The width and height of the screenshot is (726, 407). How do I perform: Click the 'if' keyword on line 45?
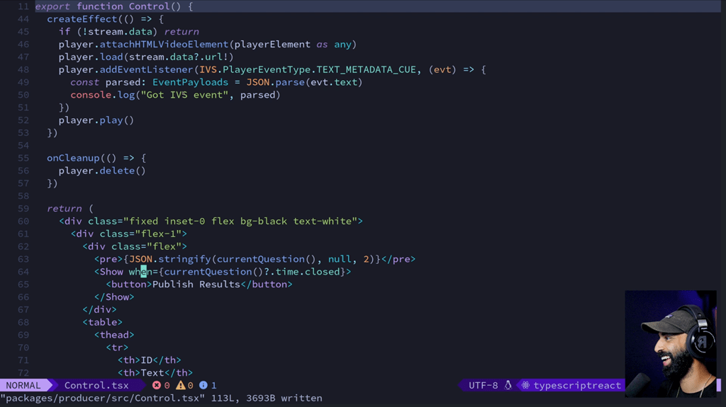(64, 32)
